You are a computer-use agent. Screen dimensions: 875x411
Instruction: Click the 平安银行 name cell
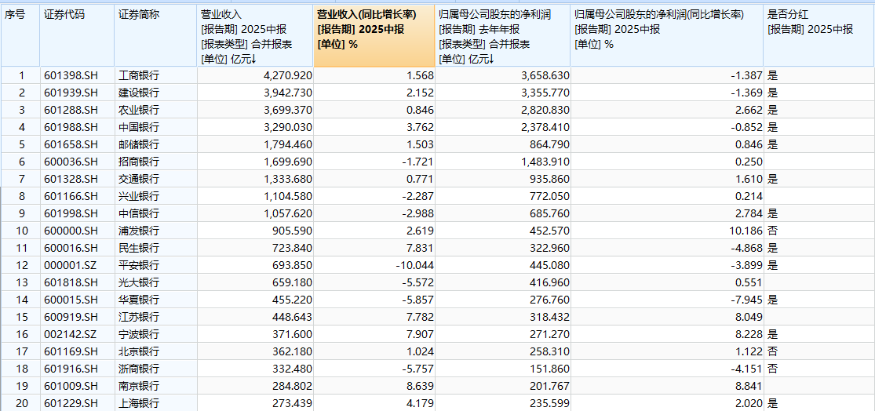155,265
